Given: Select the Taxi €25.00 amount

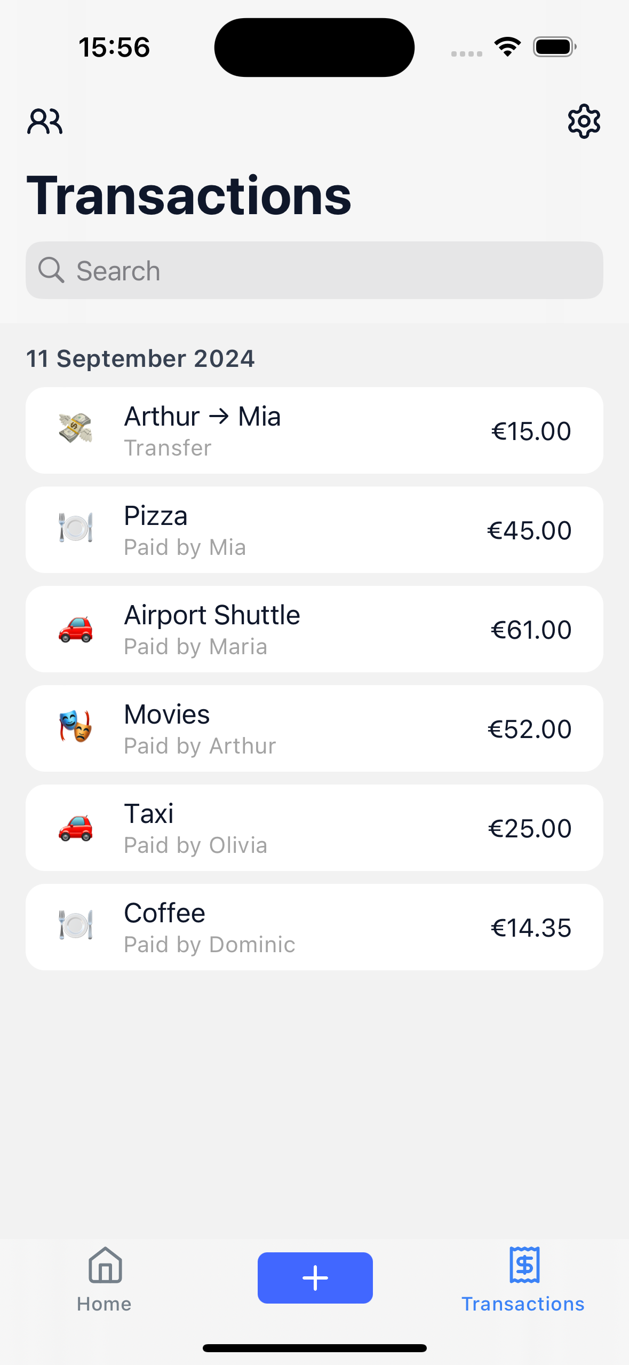Looking at the screenshot, I should click(529, 828).
